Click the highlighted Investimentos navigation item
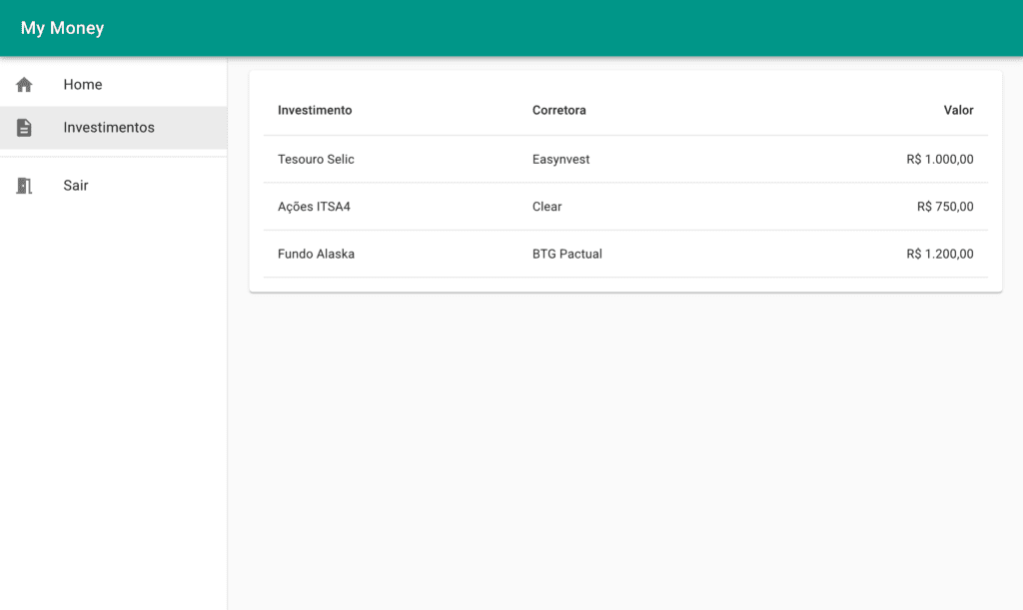The width and height of the screenshot is (1023, 610). pos(109,127)
